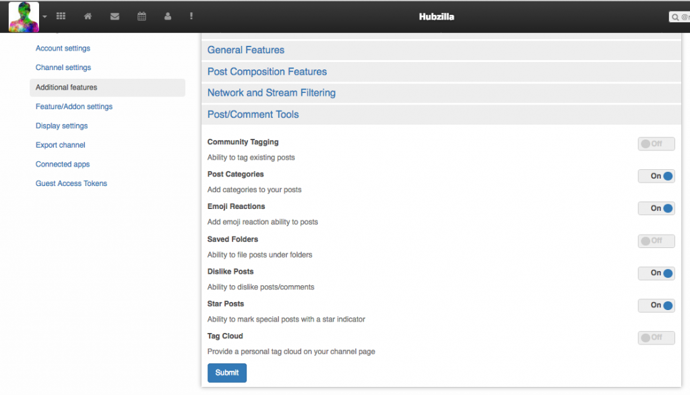Go to the home icon in navbar
This screenshot has width=690, height=395.
(x=88, y=16)
